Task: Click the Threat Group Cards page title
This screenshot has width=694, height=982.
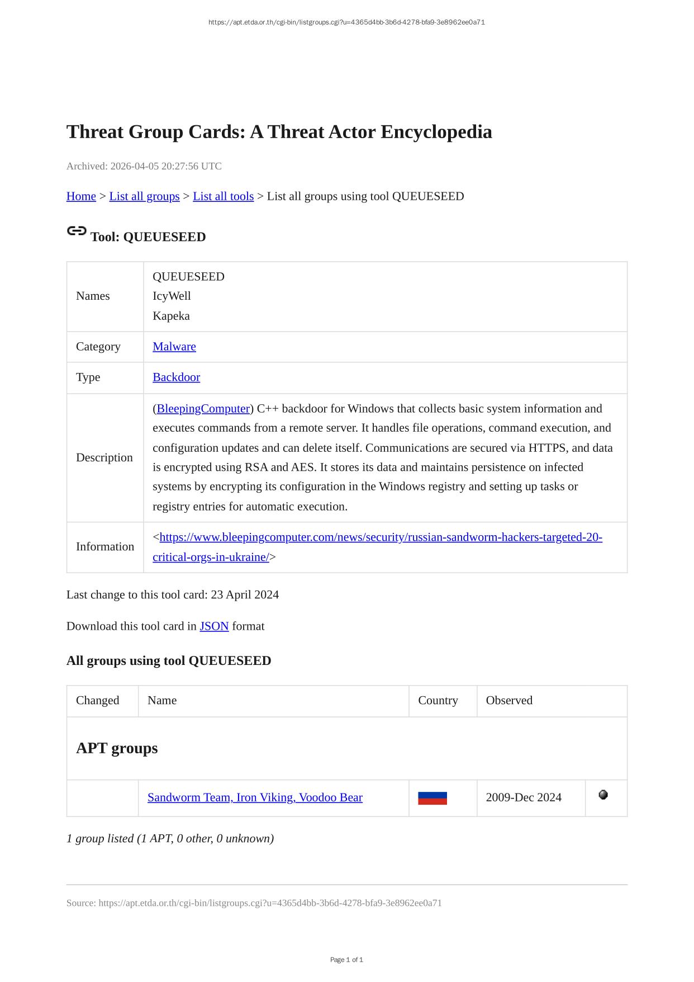Action: click(279, 132)
